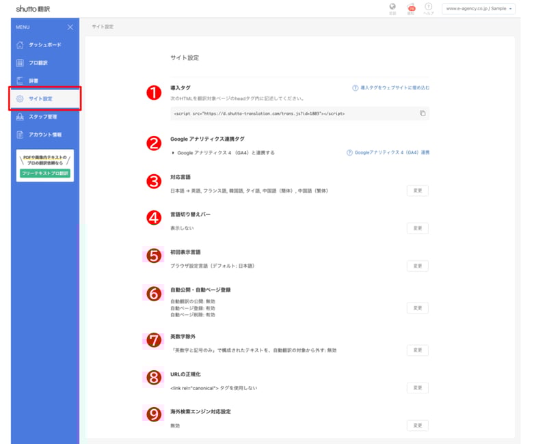Click 変更 button for 英数字除外
Screen dimensions: 534x444
coord(418,350)
